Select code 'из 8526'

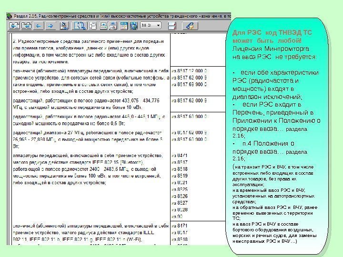click(180, 196)
